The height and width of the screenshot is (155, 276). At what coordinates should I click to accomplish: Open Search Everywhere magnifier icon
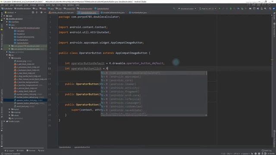tap(270, 9)
